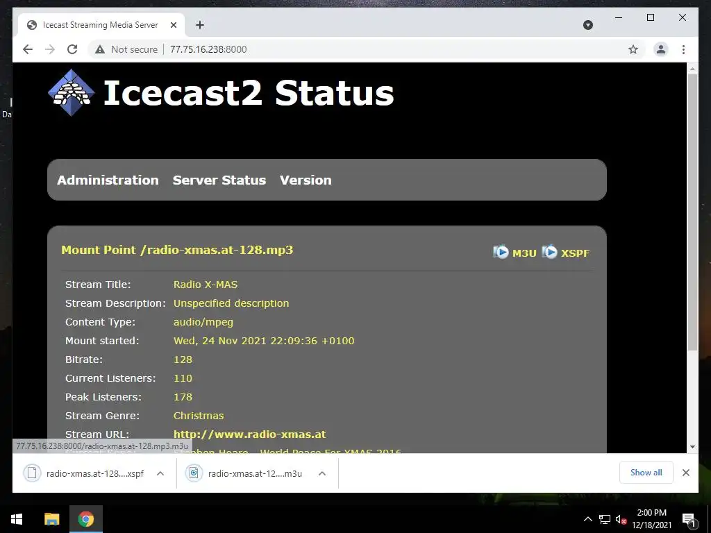Open the XSPF playlist link
Screen dimensions: 711x533
575,253
